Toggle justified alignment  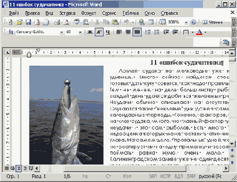coord(137,32)
